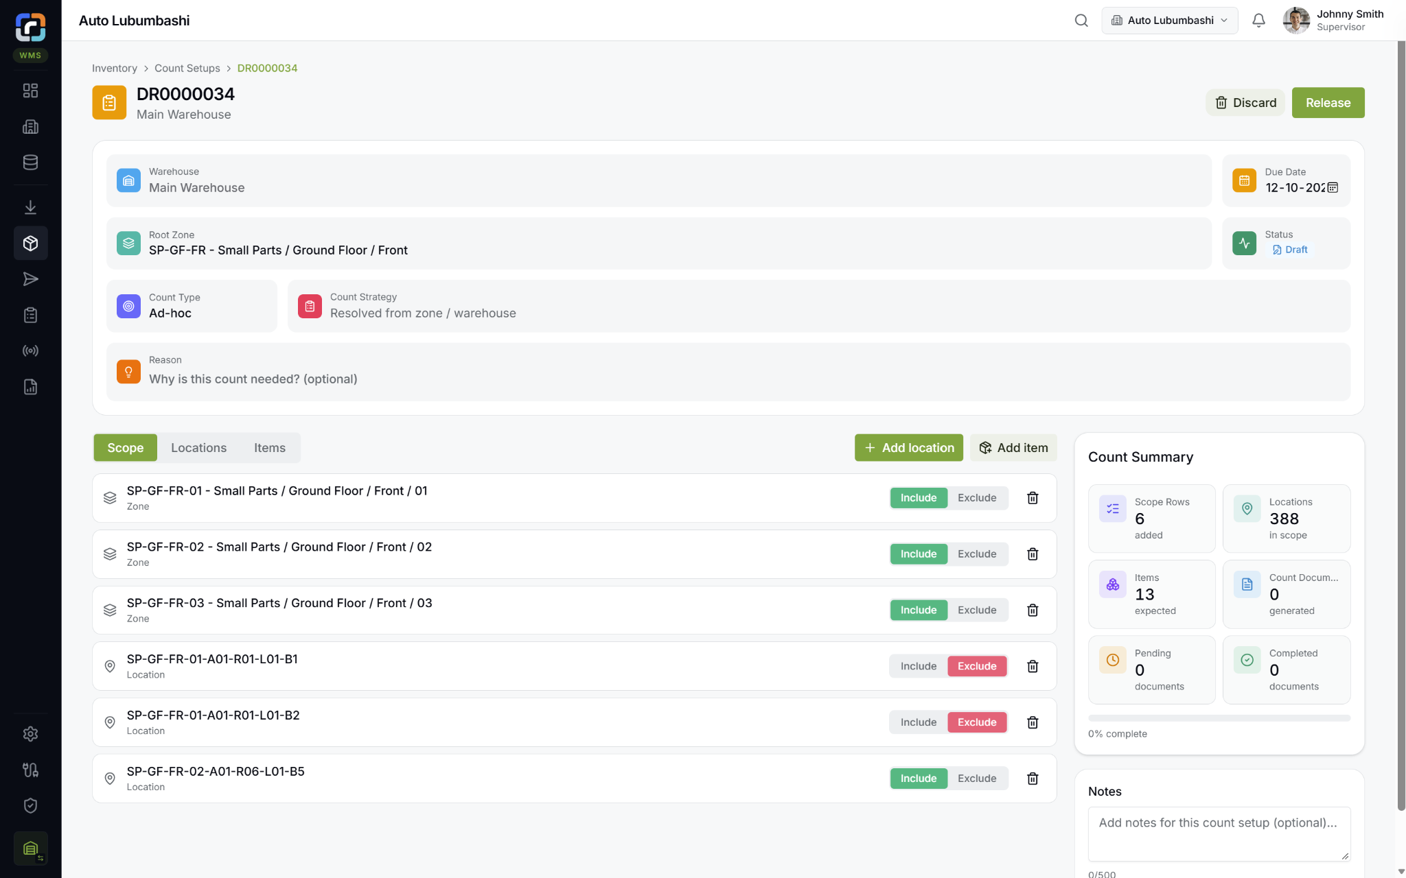The height and width of the screenshot is (878, 1406).
Task: Switch to the Items tab
Action: point(269,448)
